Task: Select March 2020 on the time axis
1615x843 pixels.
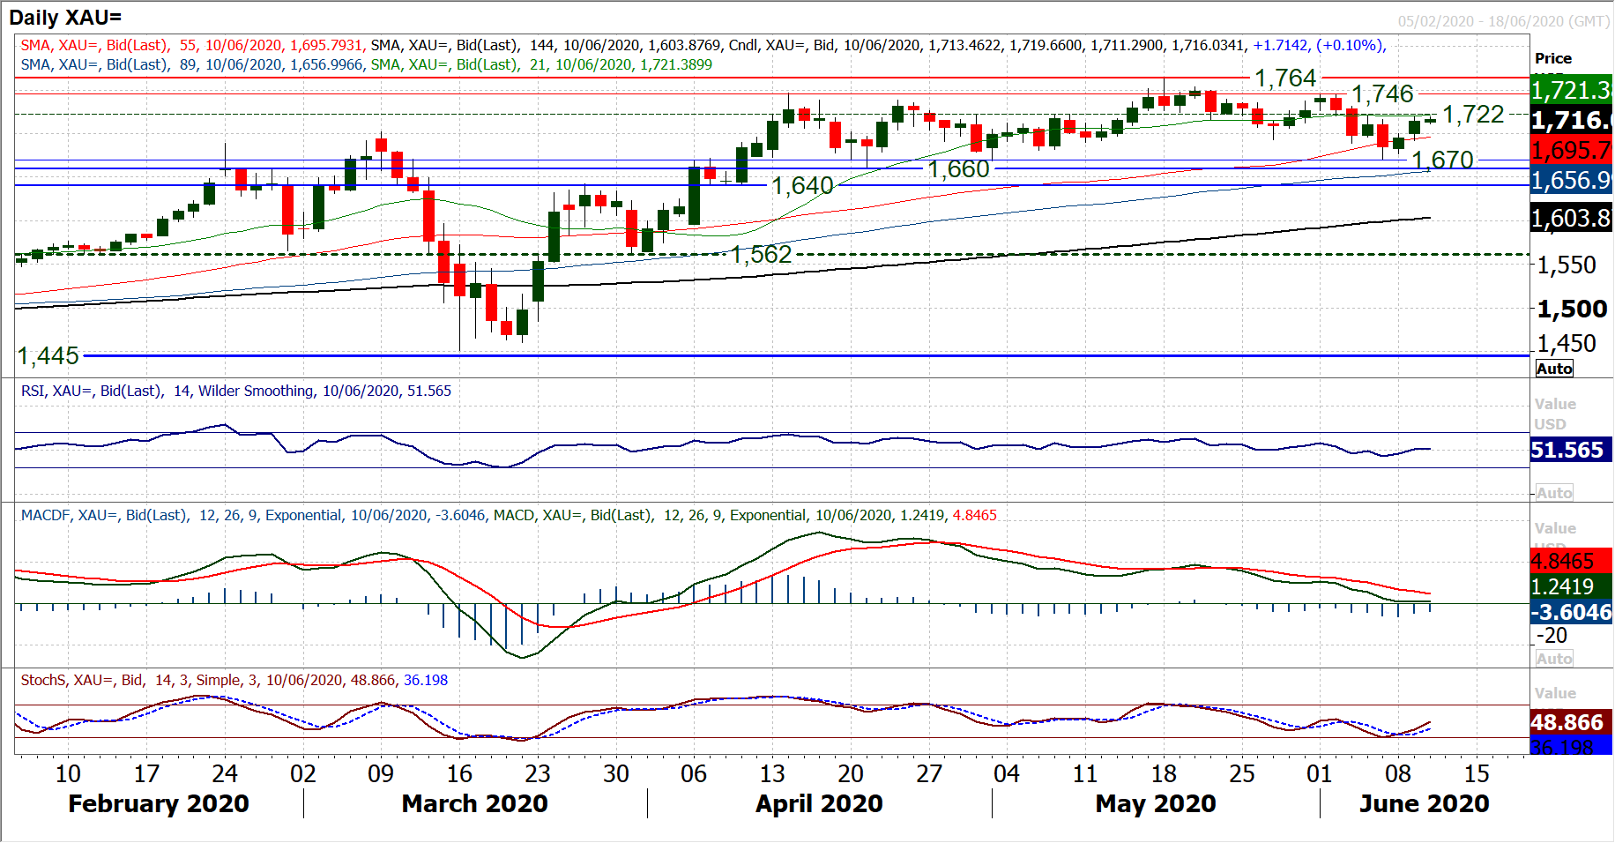Action: click(474, 803)
